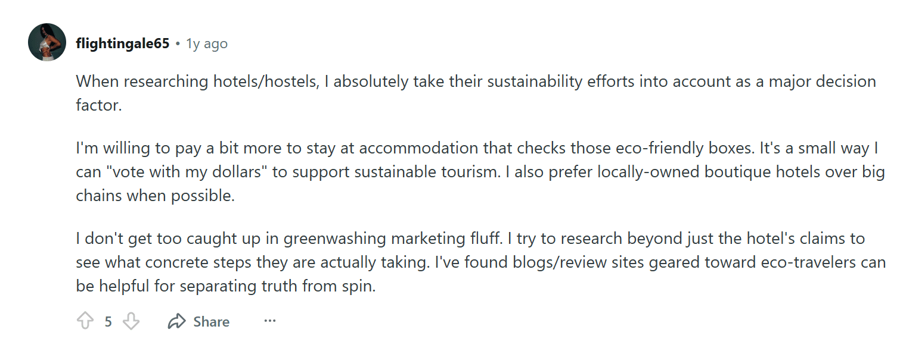Open sharing options with the curved arrow icon
The width and height of the screenshot is (903, 348).
pos(175,321)
